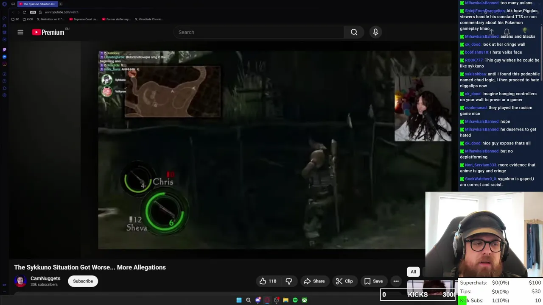
Task: Start voice search with the microphone icon
Action: point(375,32)
